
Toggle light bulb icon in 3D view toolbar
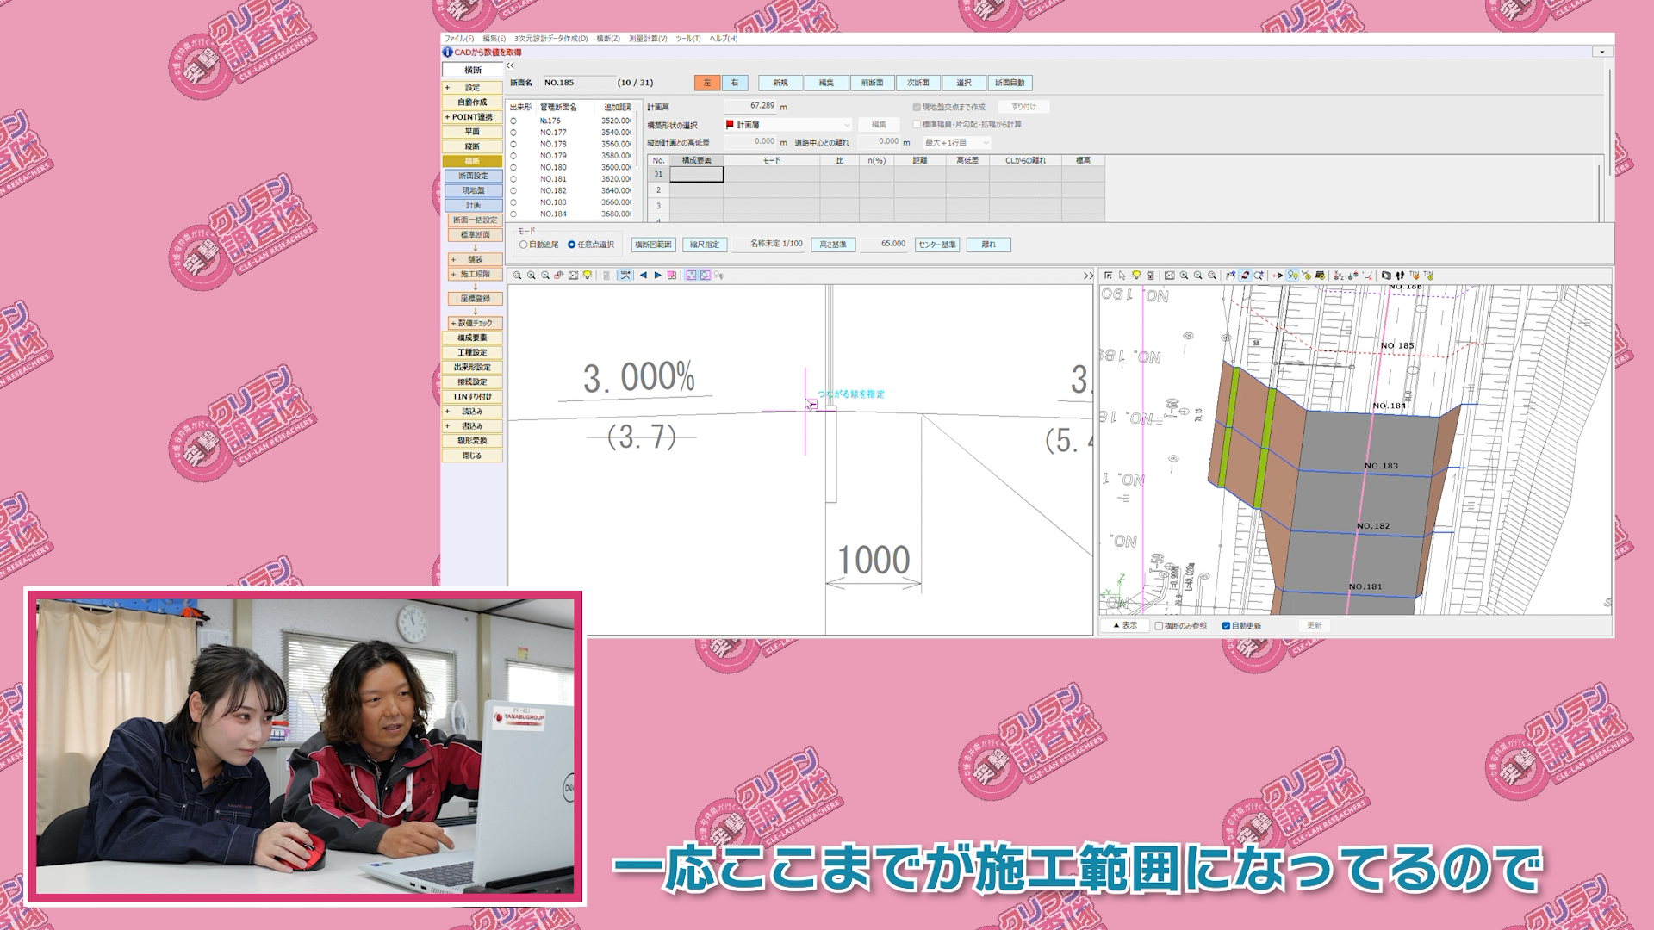(1136, 276)
